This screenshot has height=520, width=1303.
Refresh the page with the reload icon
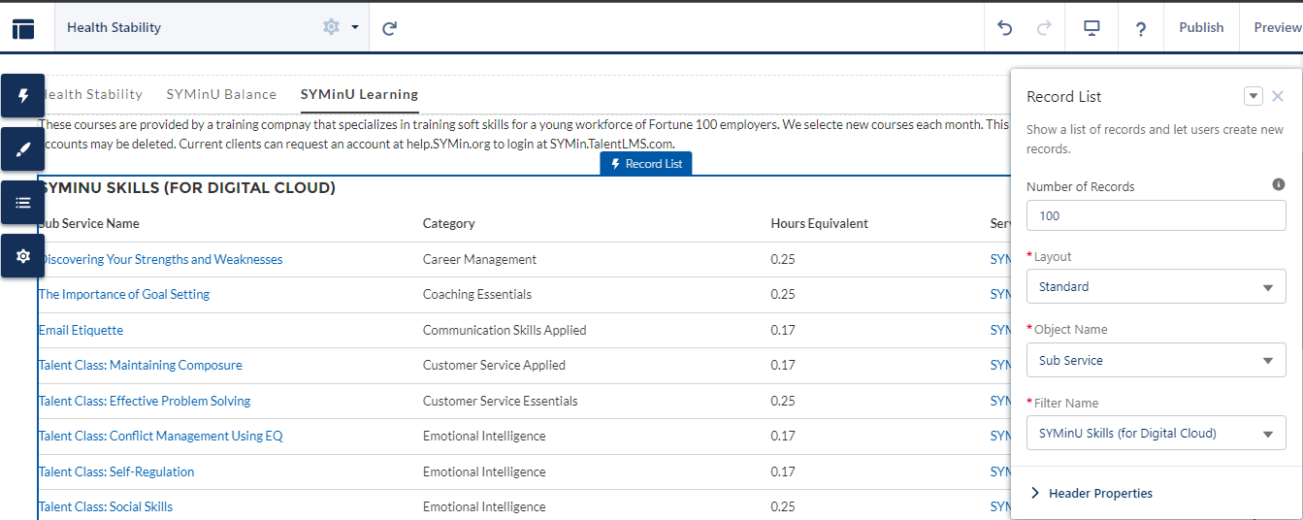pyautogui.click(x=389, y=28)
